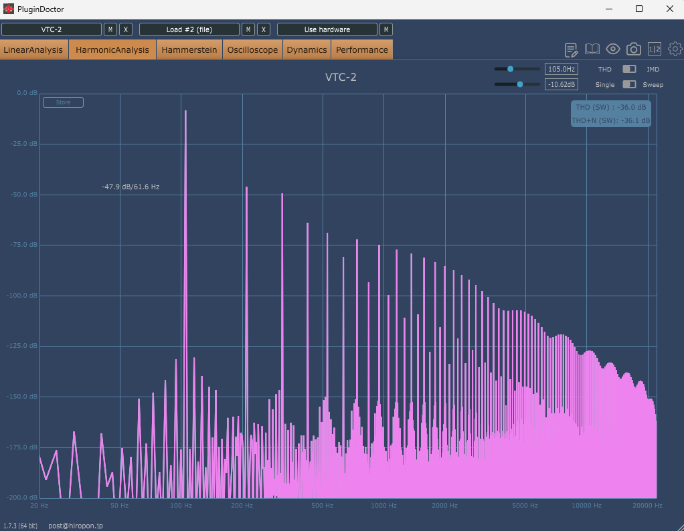Open settings with the gear icon
684x531 pixels.
click(x=675, y=49)
